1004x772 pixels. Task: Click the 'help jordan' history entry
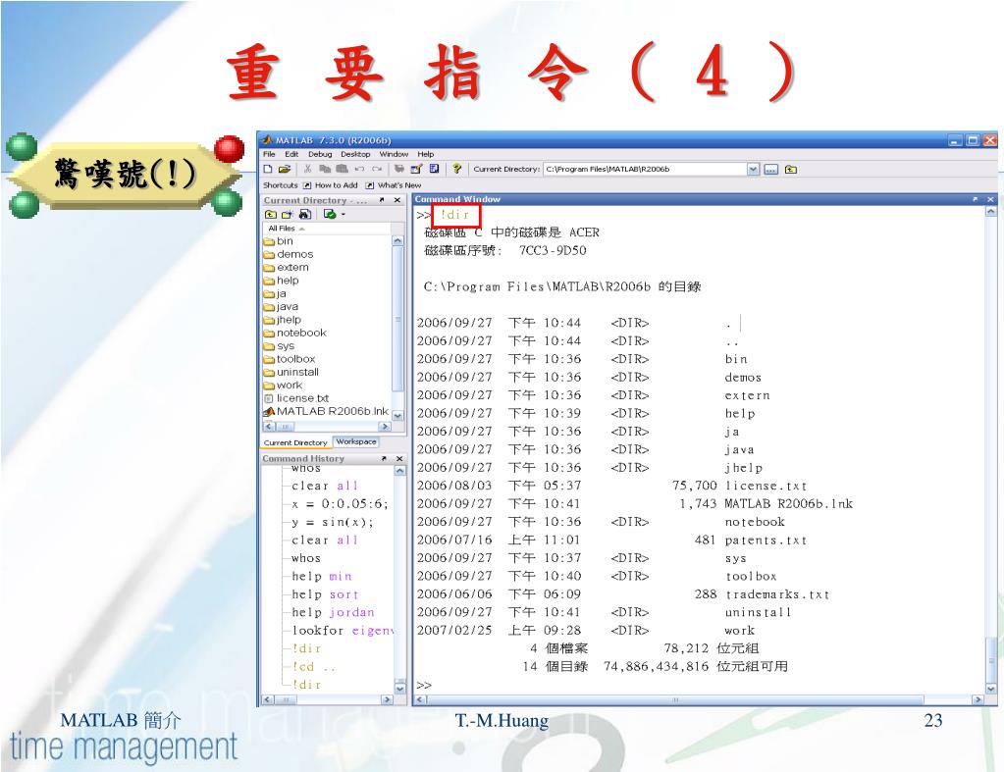coord(333,613)
